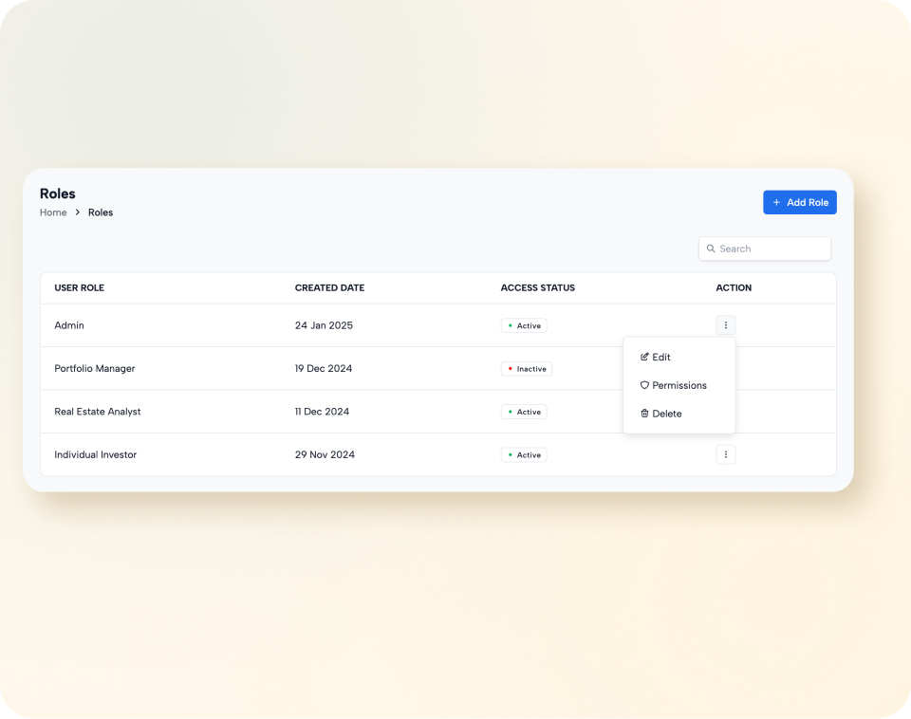Screen dimensions: 911x719
Task: Click the pencil Edit icon in the menu
Action: pos(645,358)
